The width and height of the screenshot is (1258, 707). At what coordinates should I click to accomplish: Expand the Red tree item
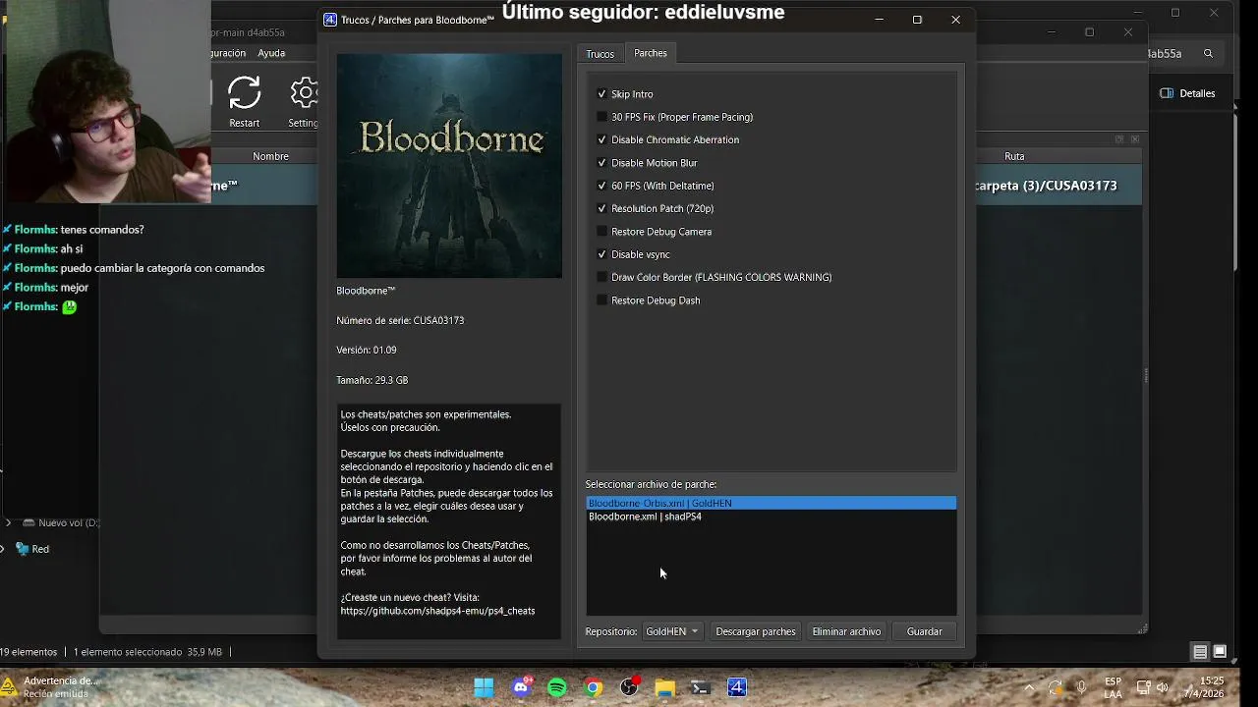click(x=3, y=549)
